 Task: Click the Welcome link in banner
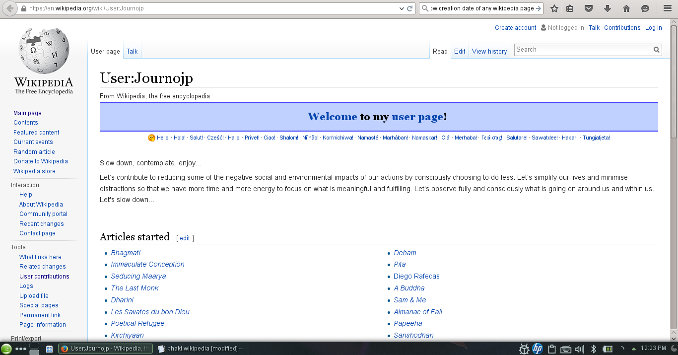click(x=333, y=117)
